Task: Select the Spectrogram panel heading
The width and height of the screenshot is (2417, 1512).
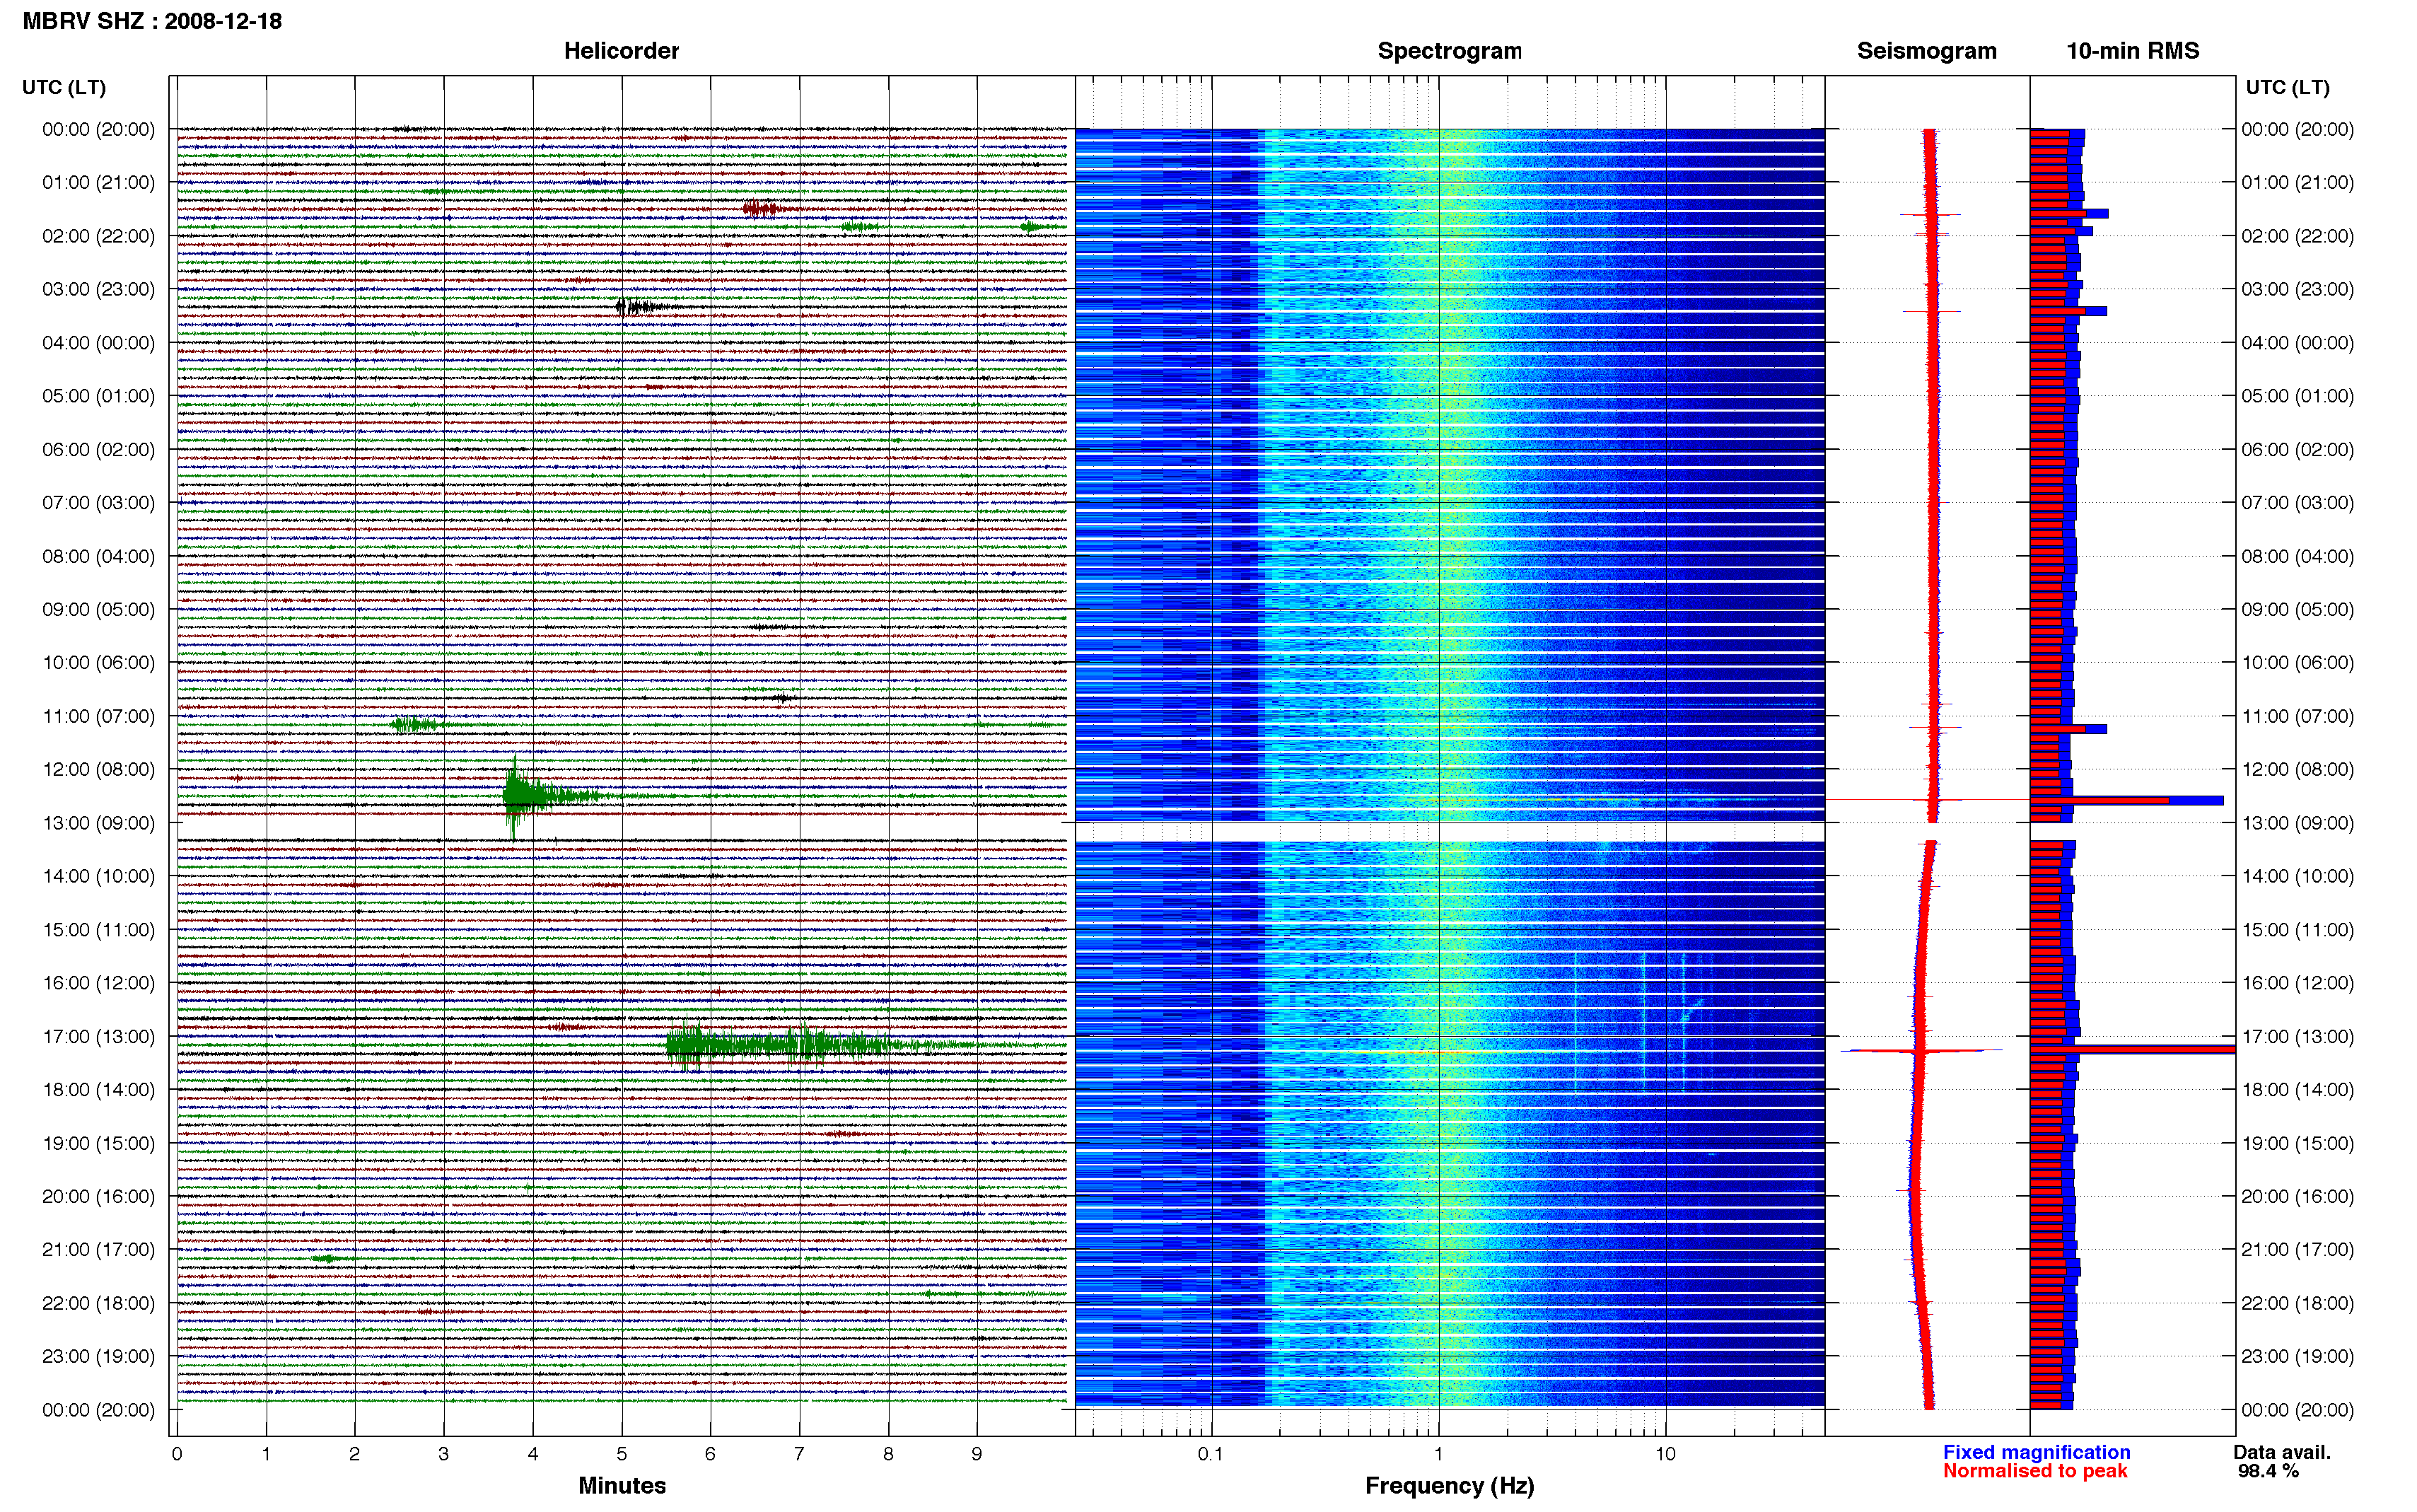Action: pyautogui.click(x=1450, y=51)
